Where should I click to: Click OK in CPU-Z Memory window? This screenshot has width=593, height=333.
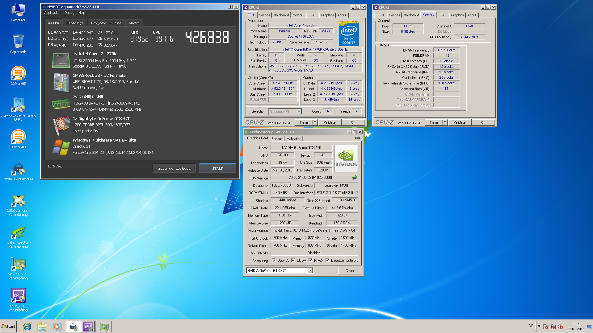coord(483,122)
